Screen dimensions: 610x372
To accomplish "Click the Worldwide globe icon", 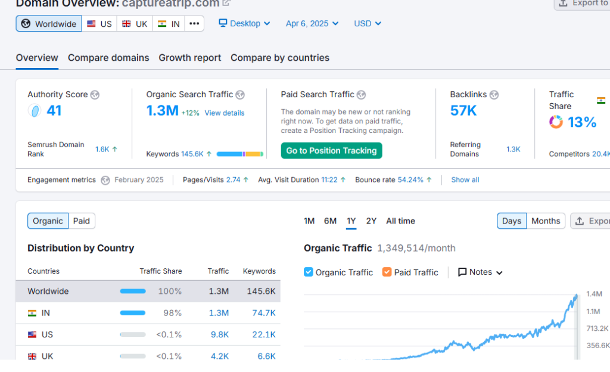I will pyautogui.click(x=26, y=23).
